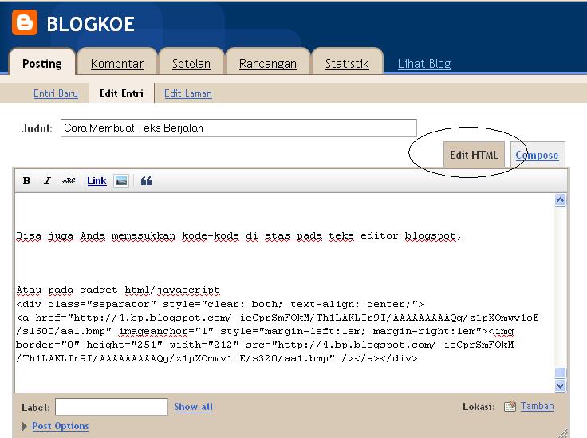Open the Post Options link

[x=61, y=426]
